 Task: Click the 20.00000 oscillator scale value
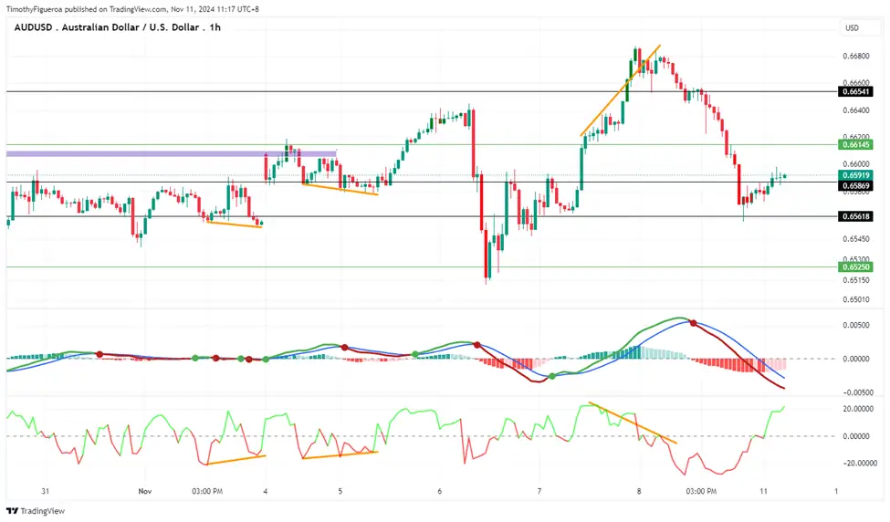click(856, 409)
